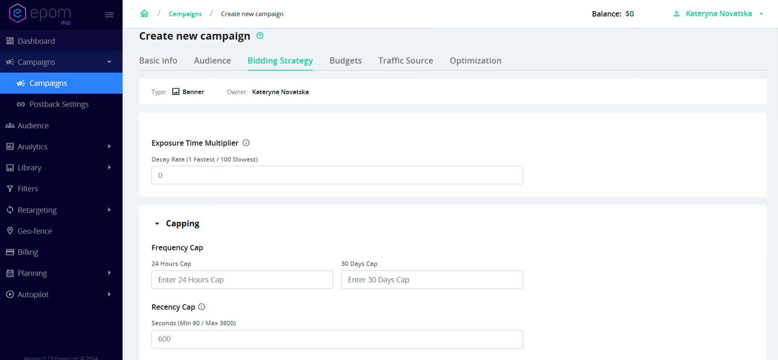
Task: Click the Audience people icon
Action: 10,126
